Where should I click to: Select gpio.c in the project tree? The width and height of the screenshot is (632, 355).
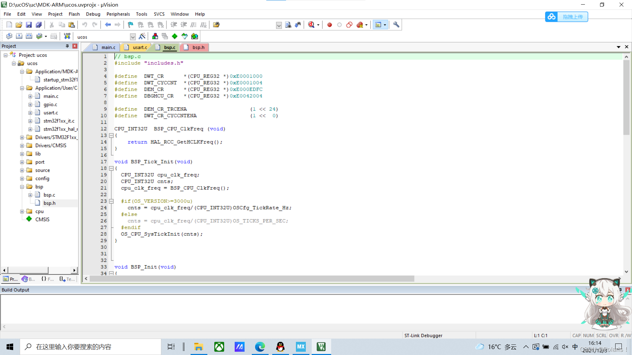(50, 105)
